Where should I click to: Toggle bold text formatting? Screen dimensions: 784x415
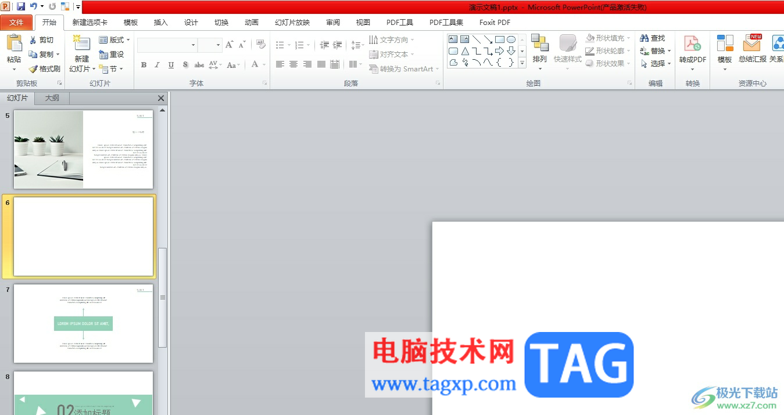point(144,65)
